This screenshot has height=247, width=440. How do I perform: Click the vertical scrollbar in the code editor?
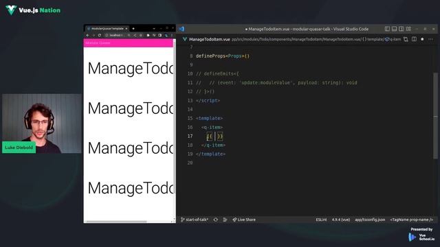tap(435, 116)
